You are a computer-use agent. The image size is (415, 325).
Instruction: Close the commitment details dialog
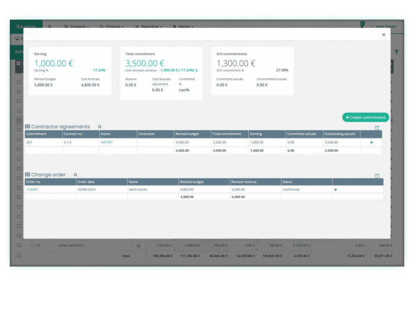[x=383, y=35]
